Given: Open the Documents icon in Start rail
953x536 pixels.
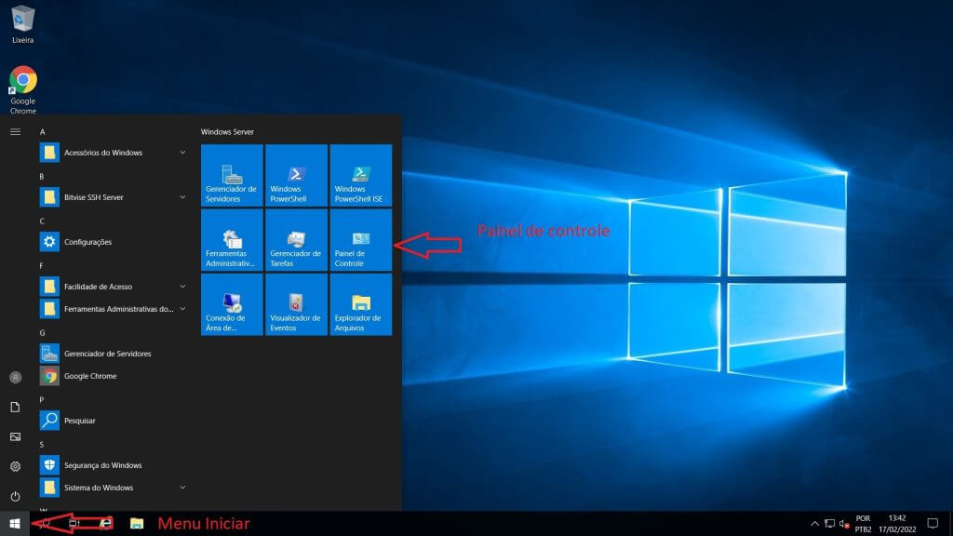Looking at the screenshot, I should coord(15,408).
